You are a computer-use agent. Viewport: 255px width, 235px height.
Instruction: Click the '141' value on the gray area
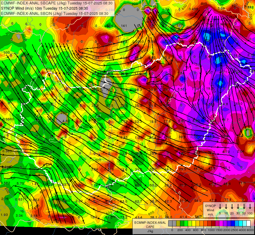[x=124, y=26]
